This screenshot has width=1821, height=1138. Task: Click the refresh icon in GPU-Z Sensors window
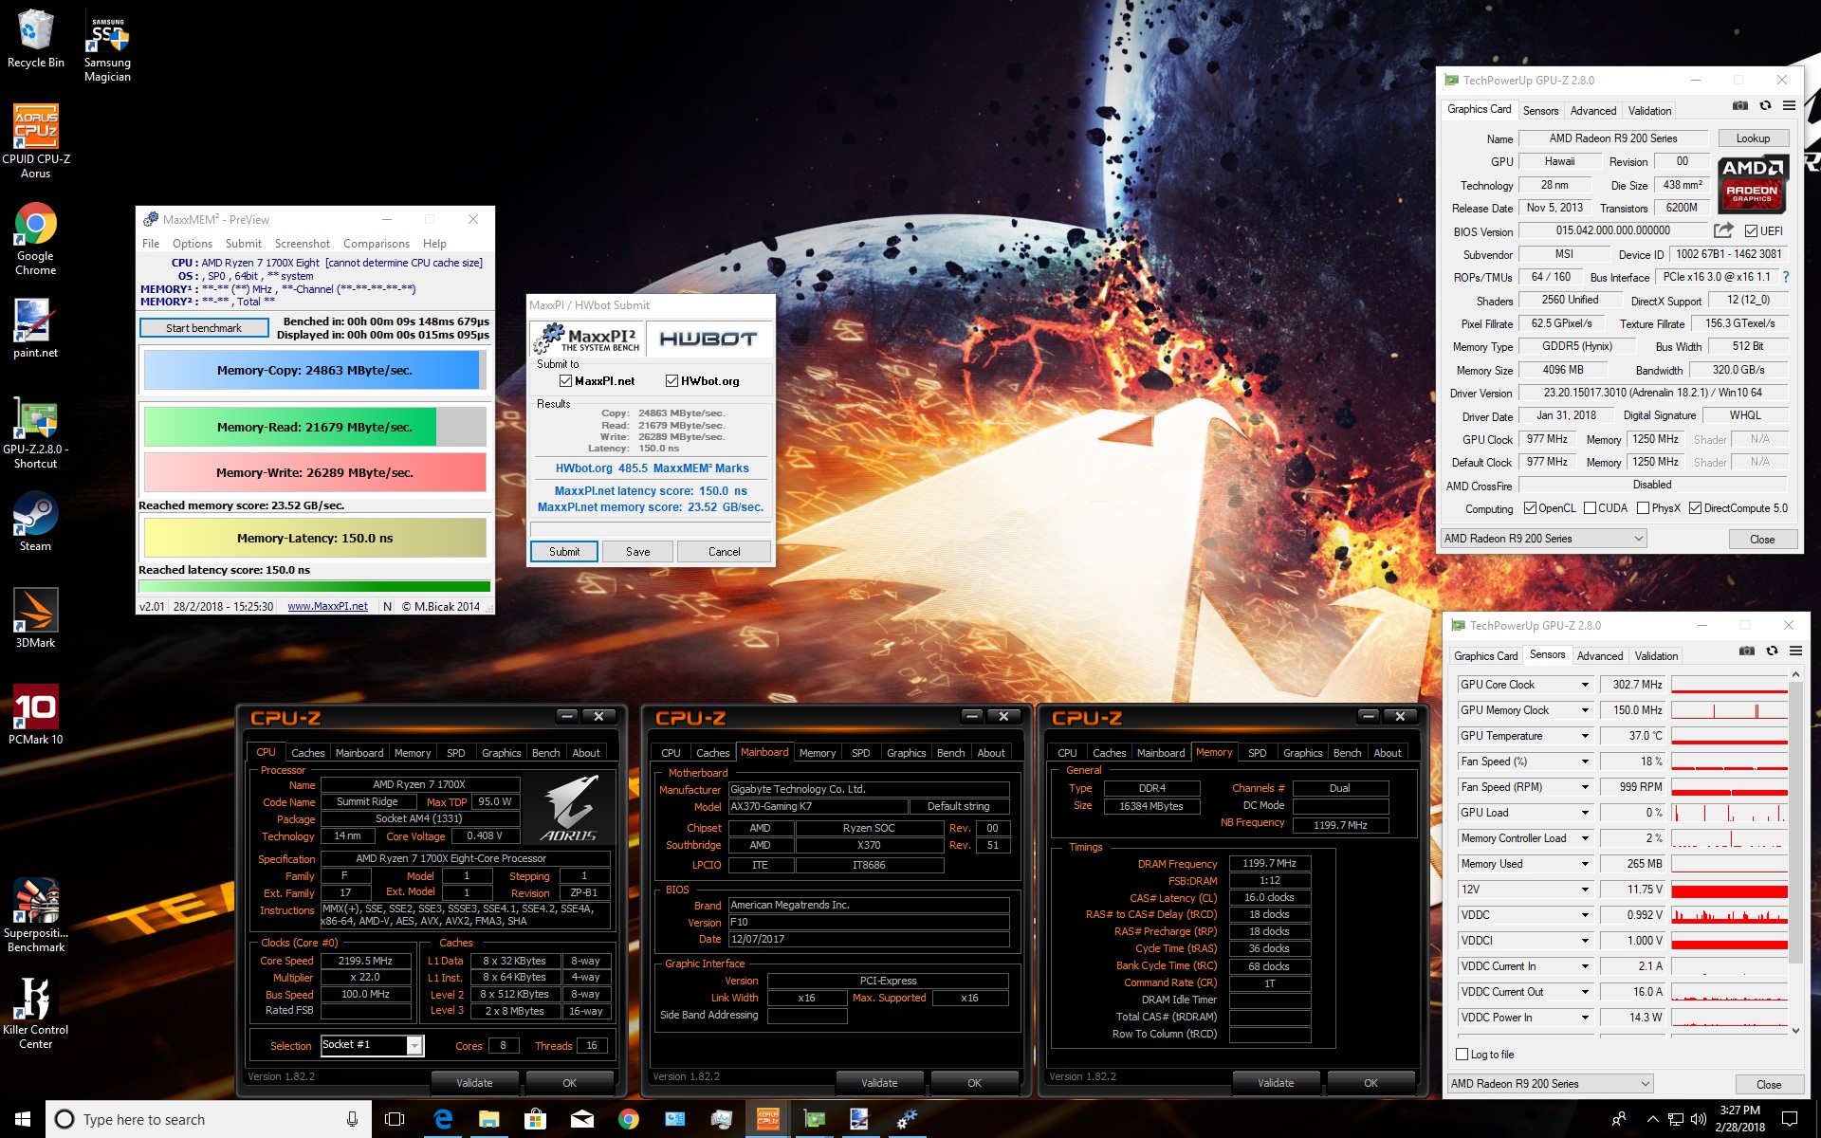[x=1772, y=652]
